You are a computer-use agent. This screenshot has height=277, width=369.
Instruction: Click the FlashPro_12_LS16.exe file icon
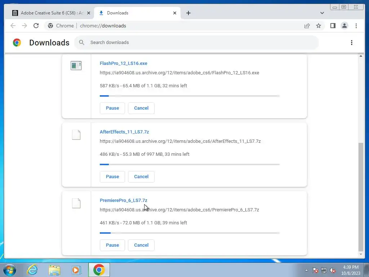[76, 66]
